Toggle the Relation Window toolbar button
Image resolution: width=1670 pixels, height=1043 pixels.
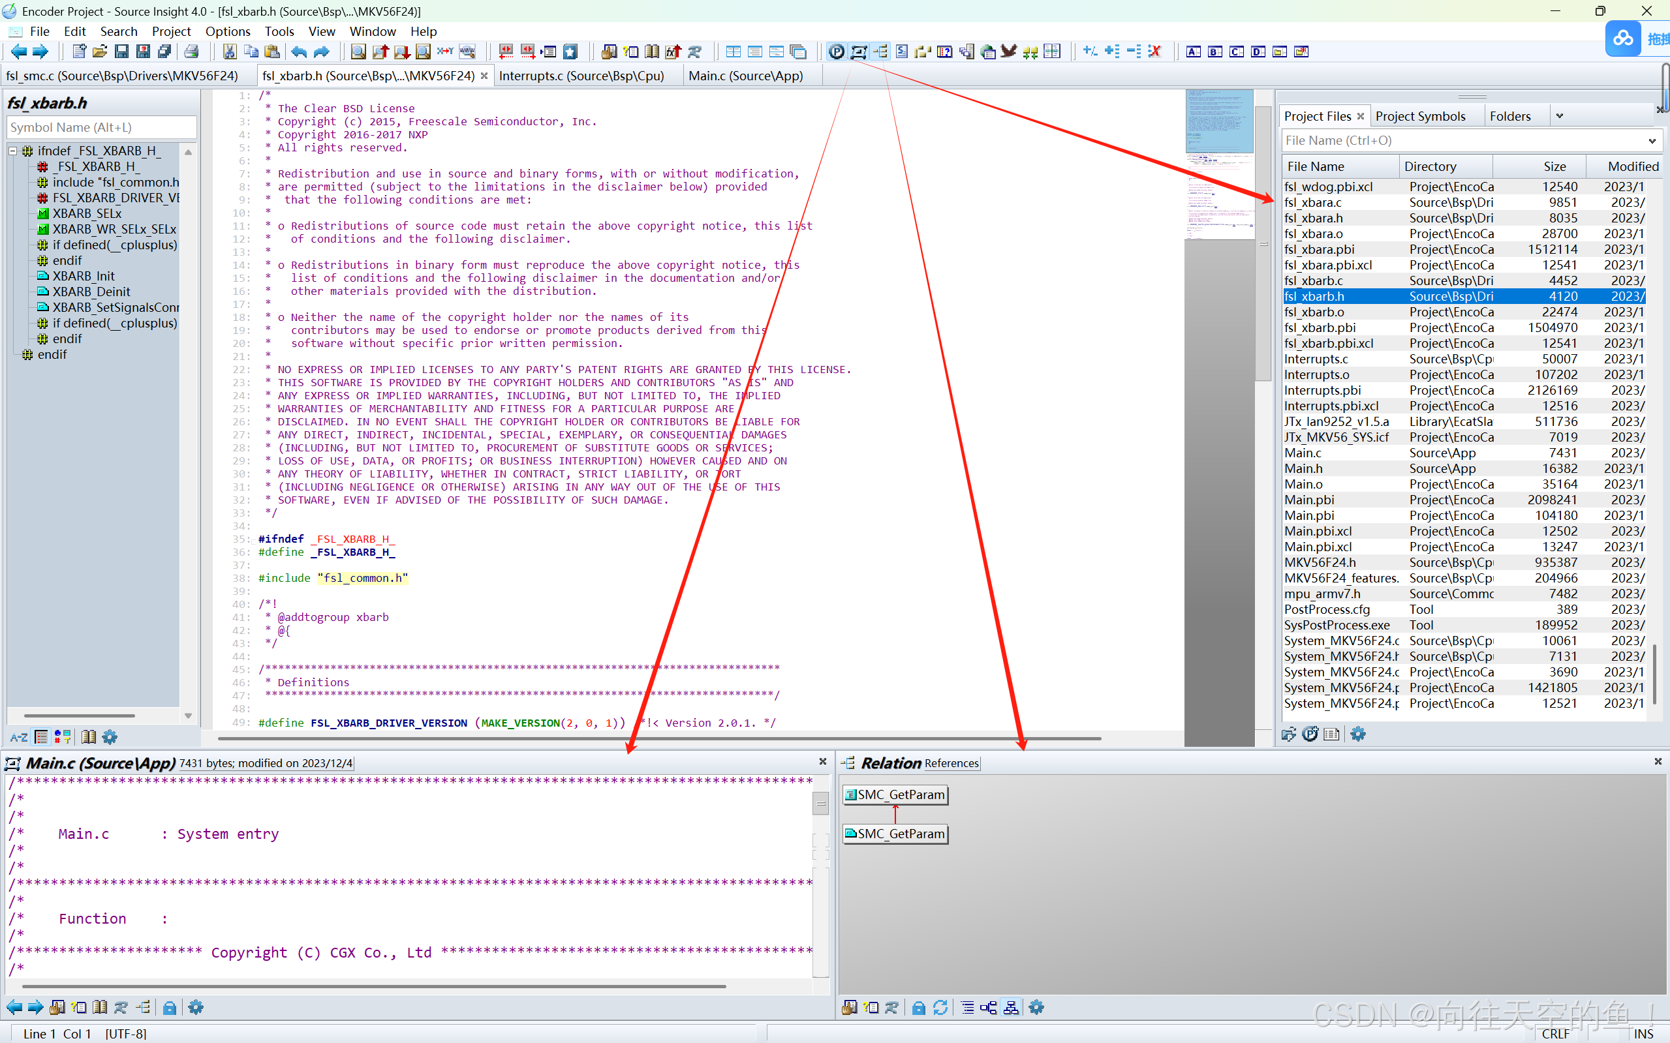(x=880, y=52)
